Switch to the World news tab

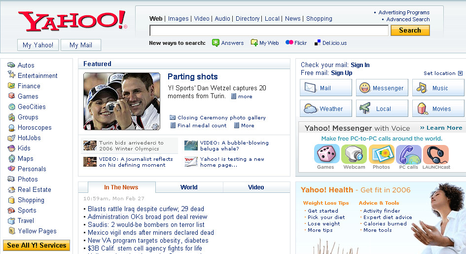189,187
